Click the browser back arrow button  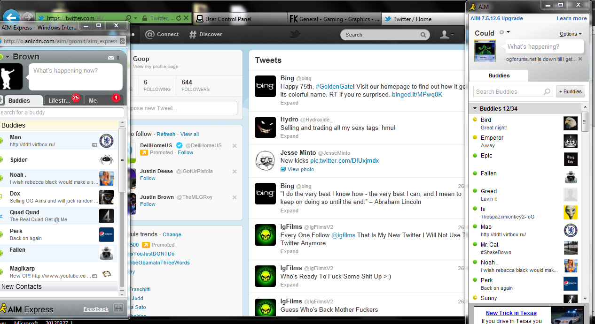pos(10,18)
